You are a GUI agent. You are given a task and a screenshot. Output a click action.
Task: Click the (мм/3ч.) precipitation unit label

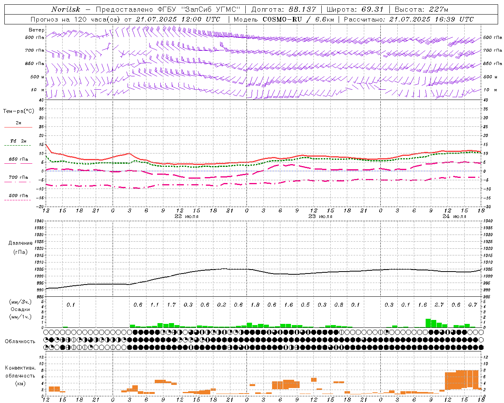21,302
